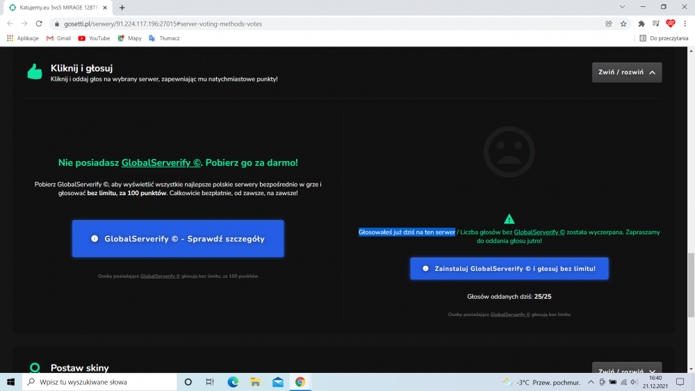Open the tab search dropdown arrow
The width and height of the screenshot is (695, 391).
[622, 7]
